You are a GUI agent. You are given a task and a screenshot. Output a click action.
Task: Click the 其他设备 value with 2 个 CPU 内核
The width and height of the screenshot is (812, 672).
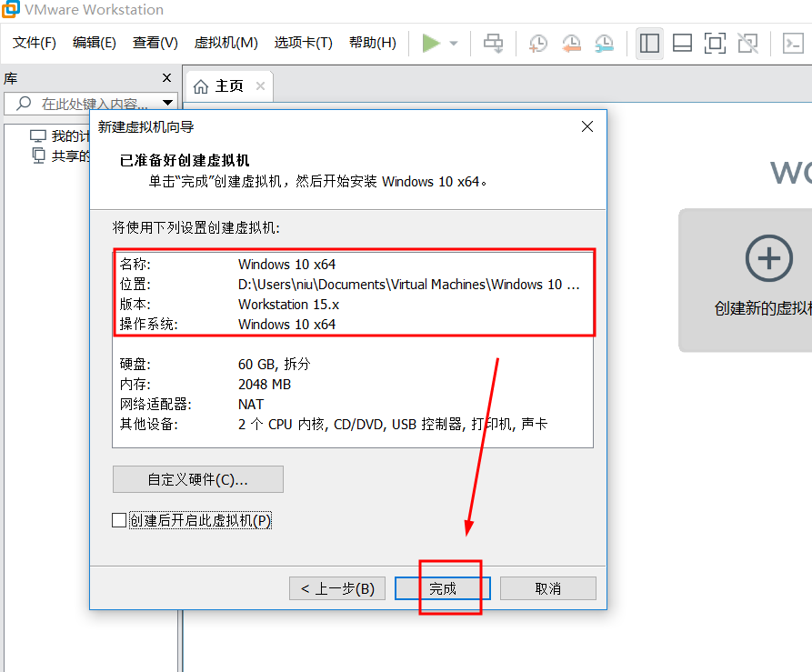(393, 425)
